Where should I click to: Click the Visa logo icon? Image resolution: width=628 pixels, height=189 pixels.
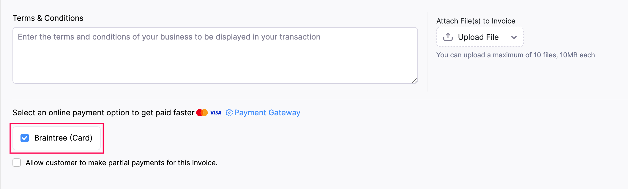point(216,113)
